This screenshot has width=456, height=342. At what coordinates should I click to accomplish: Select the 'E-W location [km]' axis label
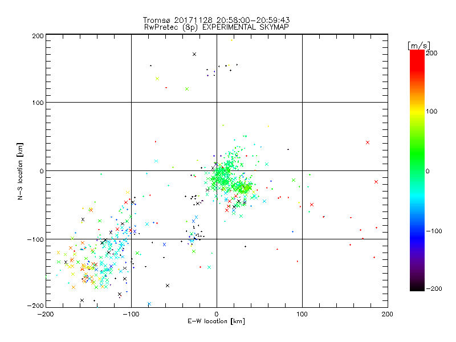coord(216,321)
